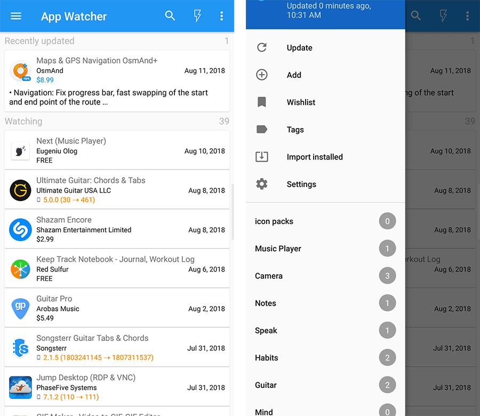480x416 pixels.
Task: Tap the navigation changelog text for OsmAnd
Action: coord(108,98)
